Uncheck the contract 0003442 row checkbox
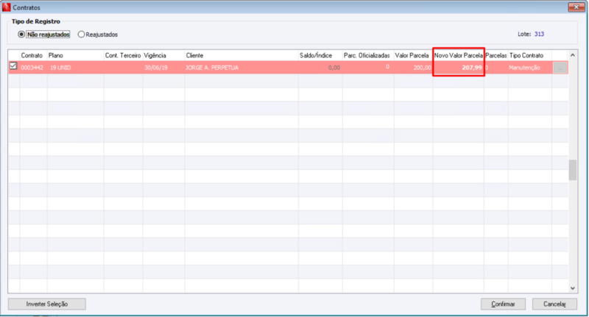The height and width of the screenshot is (317, 589). 13,66
